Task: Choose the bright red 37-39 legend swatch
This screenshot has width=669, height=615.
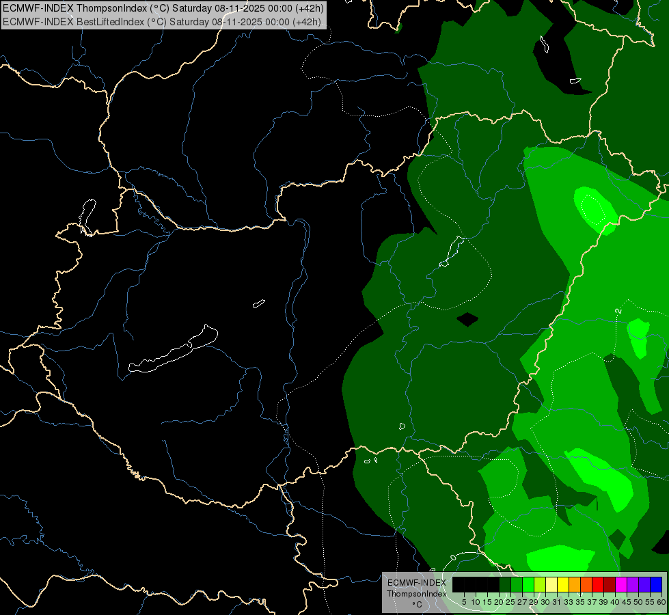Action: pyautogui.click(x=598, y=584)
